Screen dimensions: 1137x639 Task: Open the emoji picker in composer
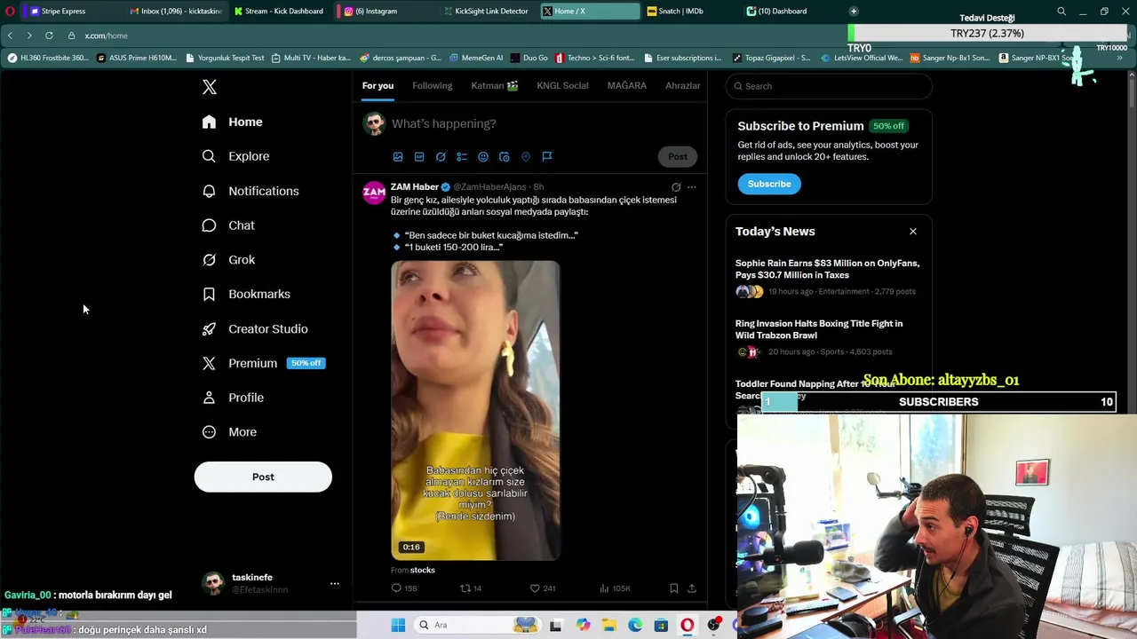[483, 156]
